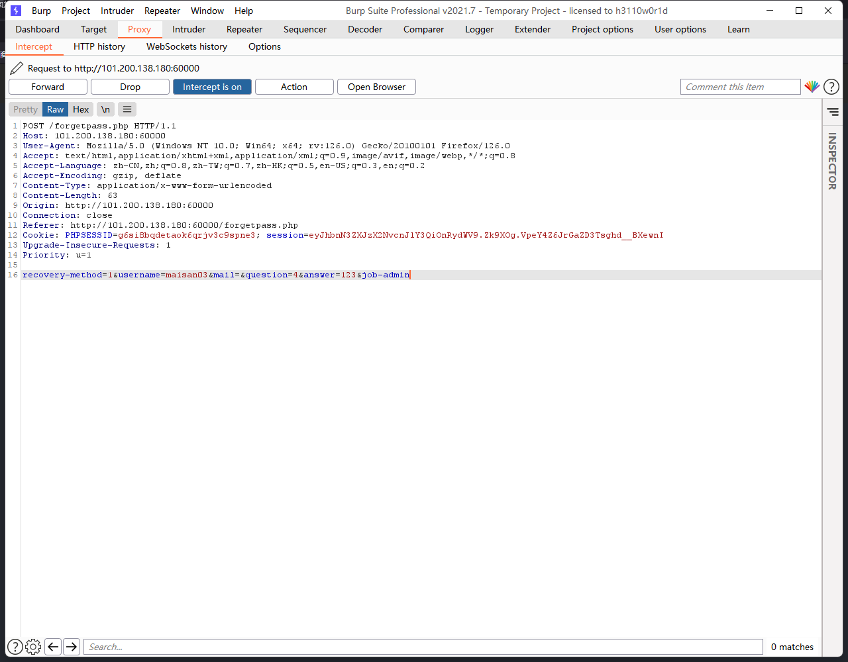Open the Sequencer tab
This screenshot has height=662, width=848.
click(305, 29)
